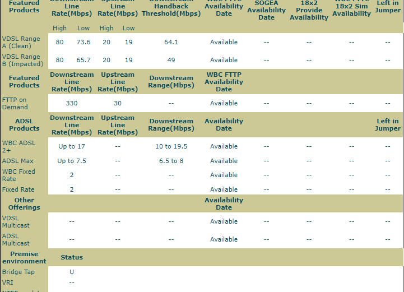Select the WBC ADSL 2+ row label
The height and width of the screenshot is (292, 404).
18,147
